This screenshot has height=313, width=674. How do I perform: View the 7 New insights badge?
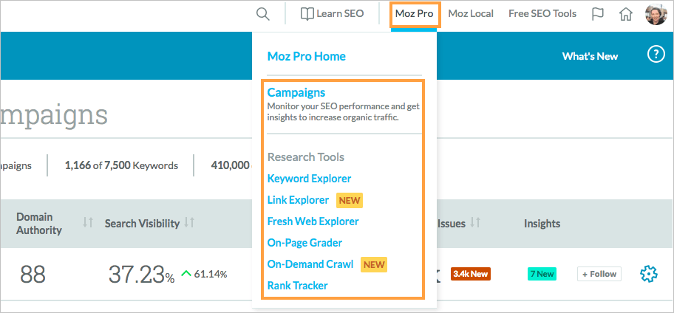(541, 274)
